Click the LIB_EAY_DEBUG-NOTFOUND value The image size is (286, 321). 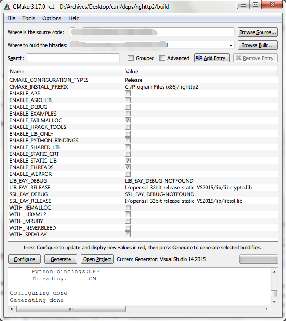(159, 181)
